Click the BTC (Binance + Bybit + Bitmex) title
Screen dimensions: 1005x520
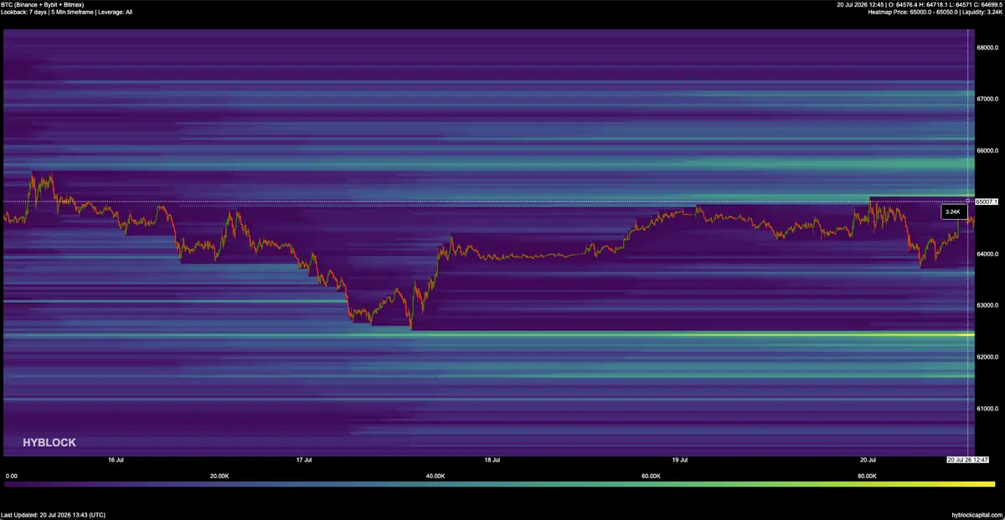click(x=42, y=5)
